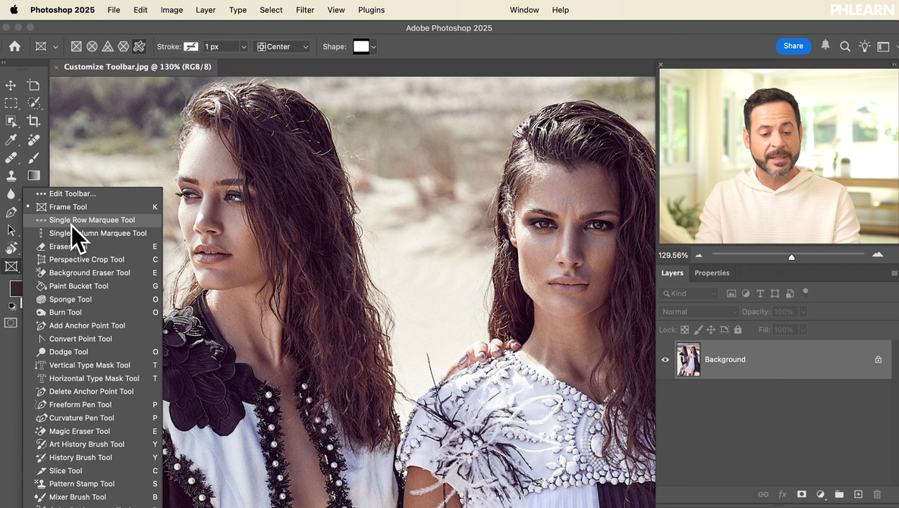Create a new layer in Layers panel
This screenshot has width=899, height=508.
click(858, 494)
